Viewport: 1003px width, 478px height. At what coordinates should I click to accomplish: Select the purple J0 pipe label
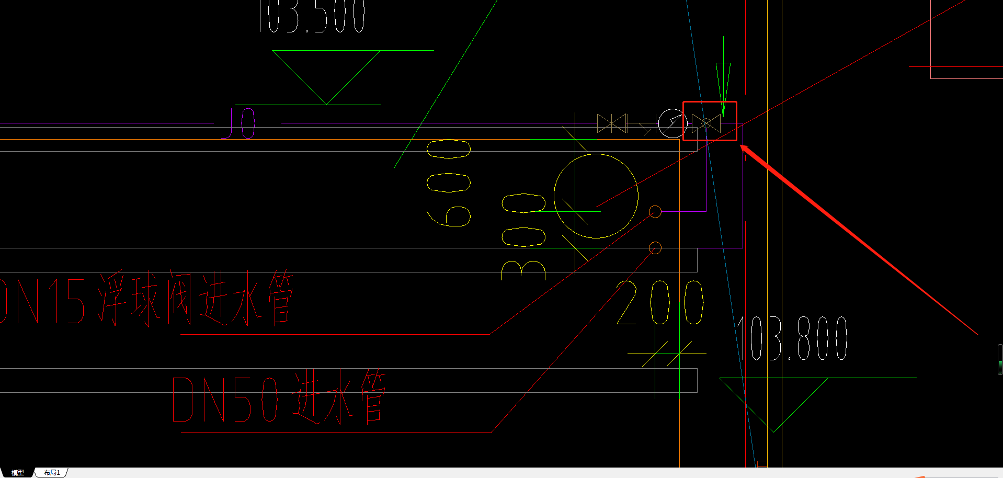pos(238,123)
